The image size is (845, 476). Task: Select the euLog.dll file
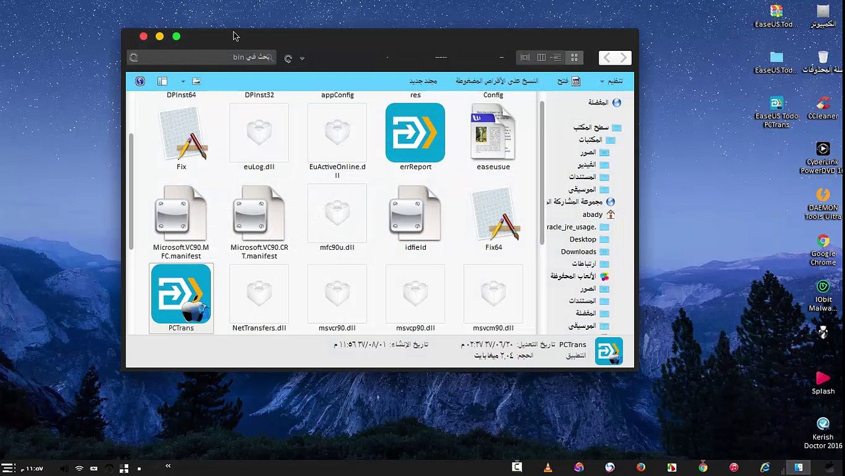(259, 137)
